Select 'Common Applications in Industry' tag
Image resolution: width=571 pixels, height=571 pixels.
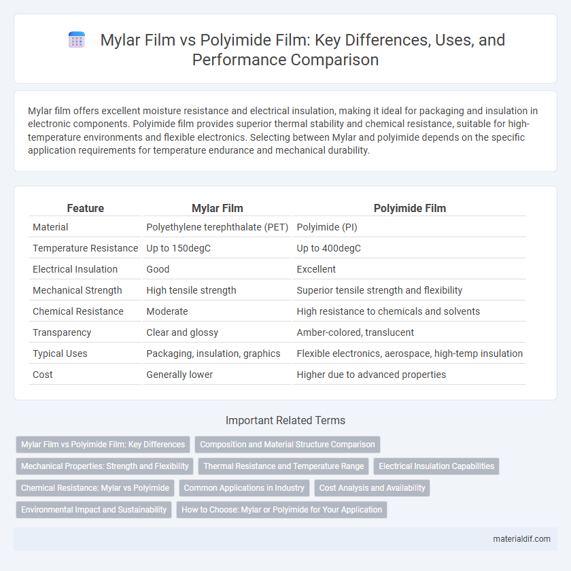(x=244, y=488)
